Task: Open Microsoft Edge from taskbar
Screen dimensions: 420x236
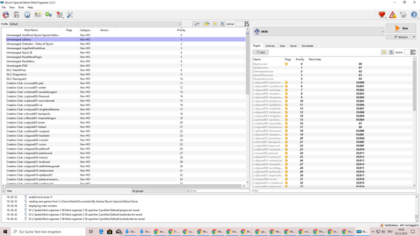Action: 101,231
